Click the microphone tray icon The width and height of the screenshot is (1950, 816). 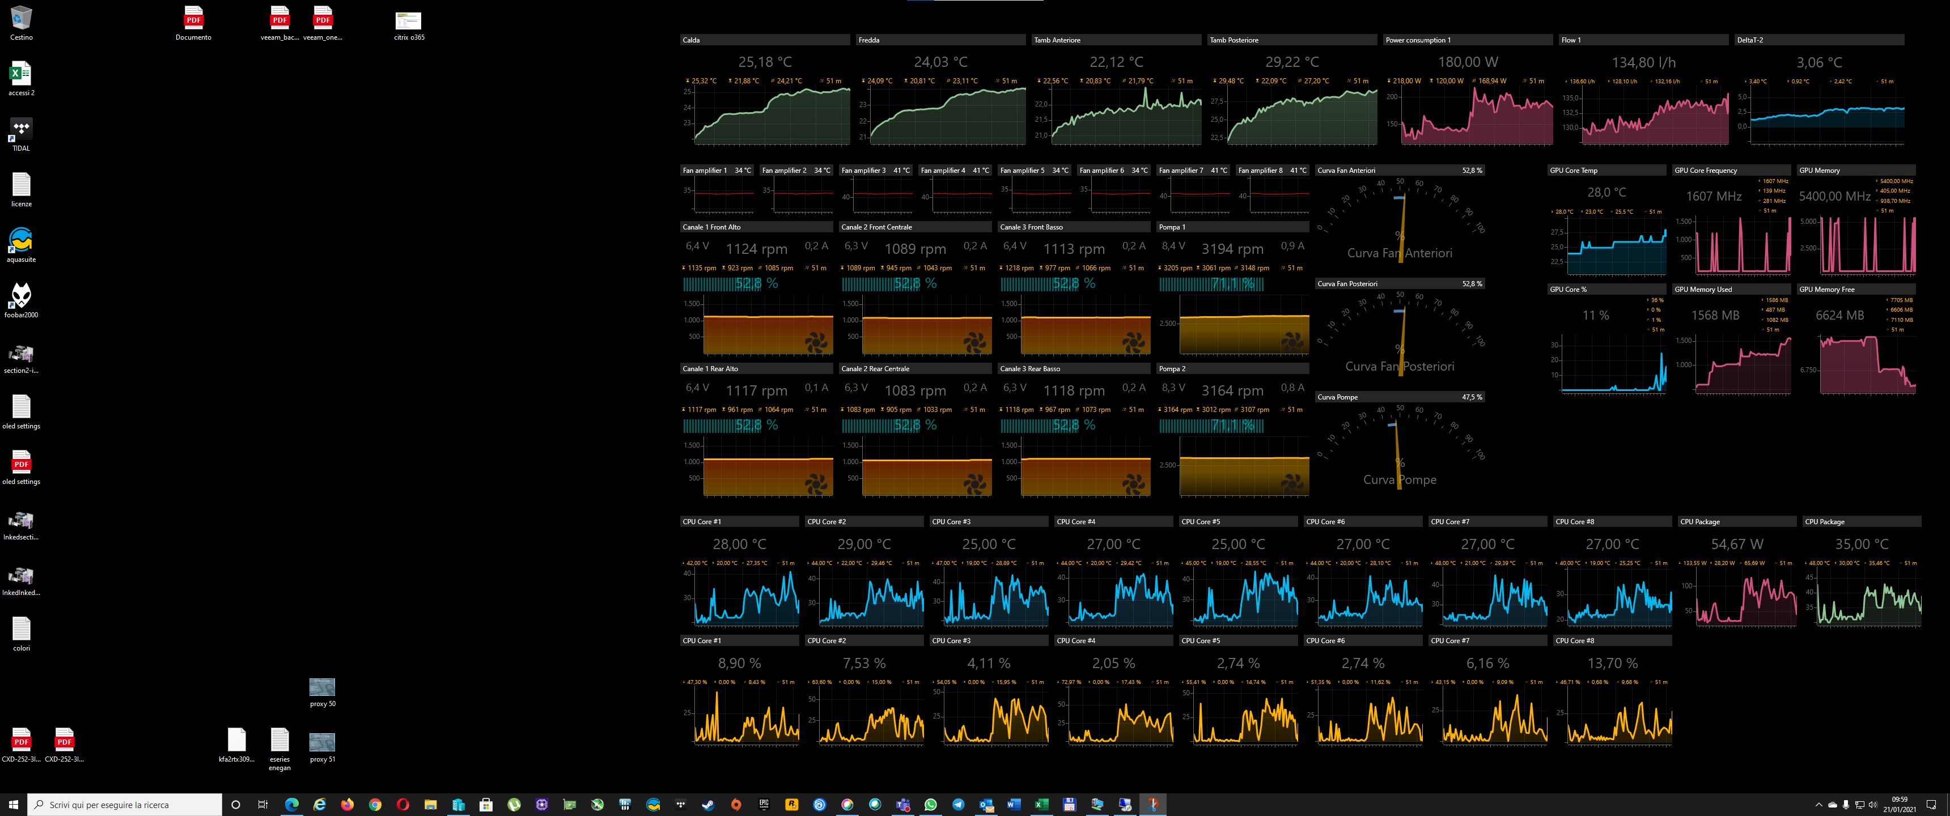[x=1846, y=805]
